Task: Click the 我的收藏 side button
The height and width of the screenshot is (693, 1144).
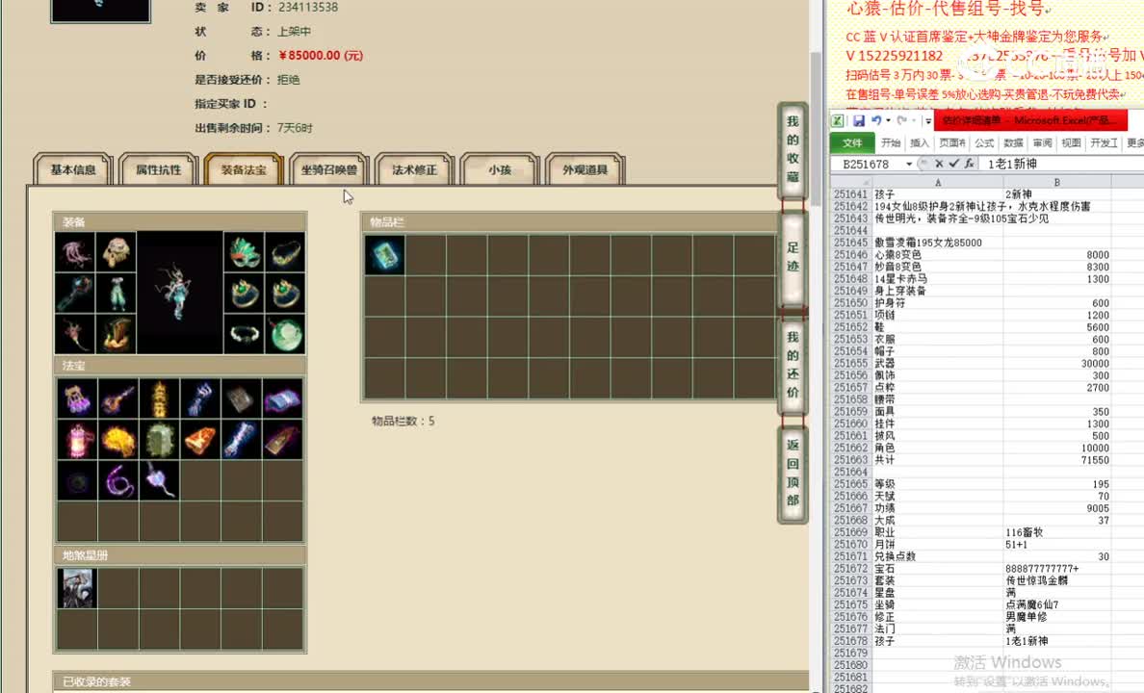Action: [x=793, y=149]
